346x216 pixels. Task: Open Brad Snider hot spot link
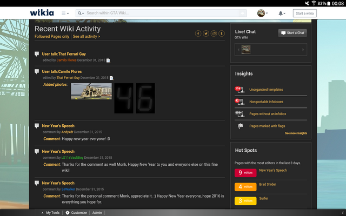(268, 184)
